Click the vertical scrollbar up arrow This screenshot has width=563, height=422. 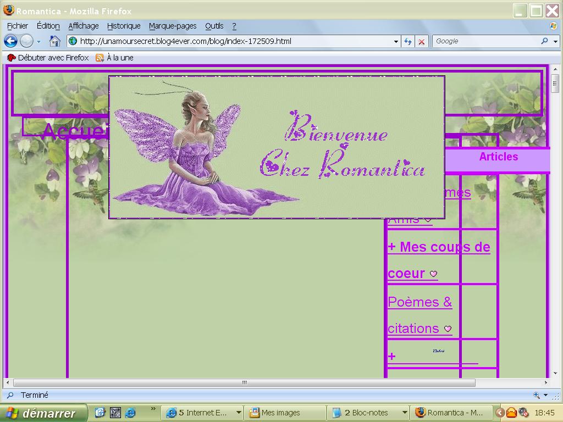pyautogui.click(x=555, y=69)
